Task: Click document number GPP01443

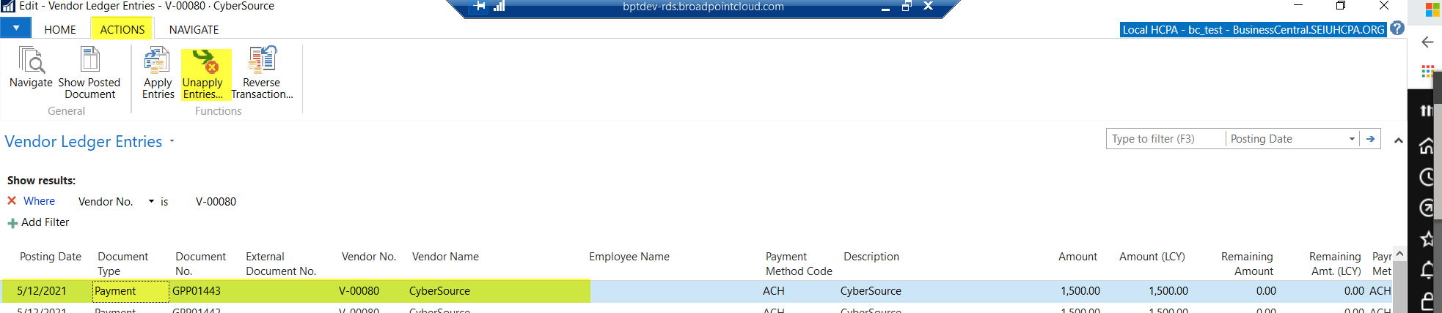Action: tap(197, 291)
